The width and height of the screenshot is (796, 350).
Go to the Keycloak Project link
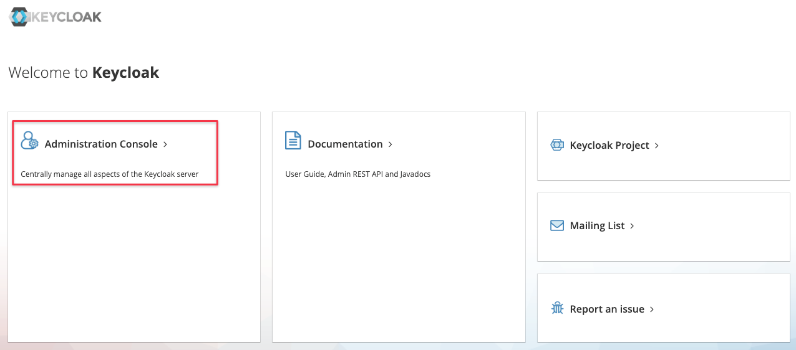(609, 145)
